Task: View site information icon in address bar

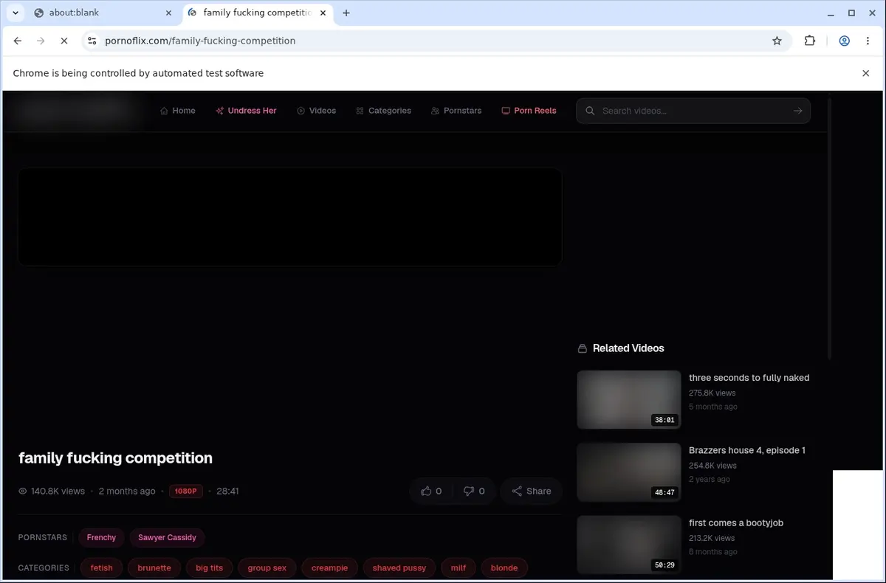Action: click(92, 41)
